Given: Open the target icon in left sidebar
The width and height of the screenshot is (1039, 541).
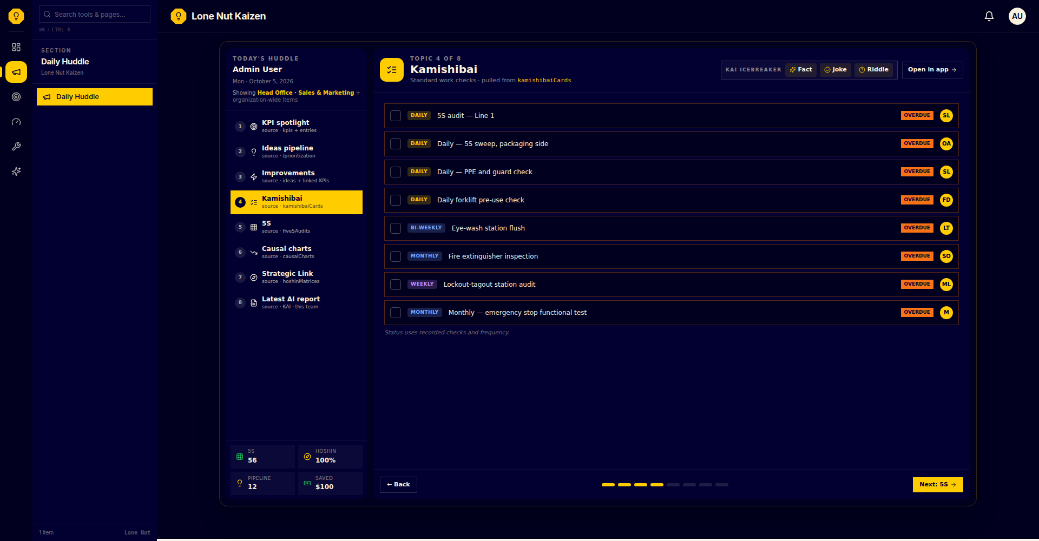Looking at the screenshot, I should coord(16,97).
